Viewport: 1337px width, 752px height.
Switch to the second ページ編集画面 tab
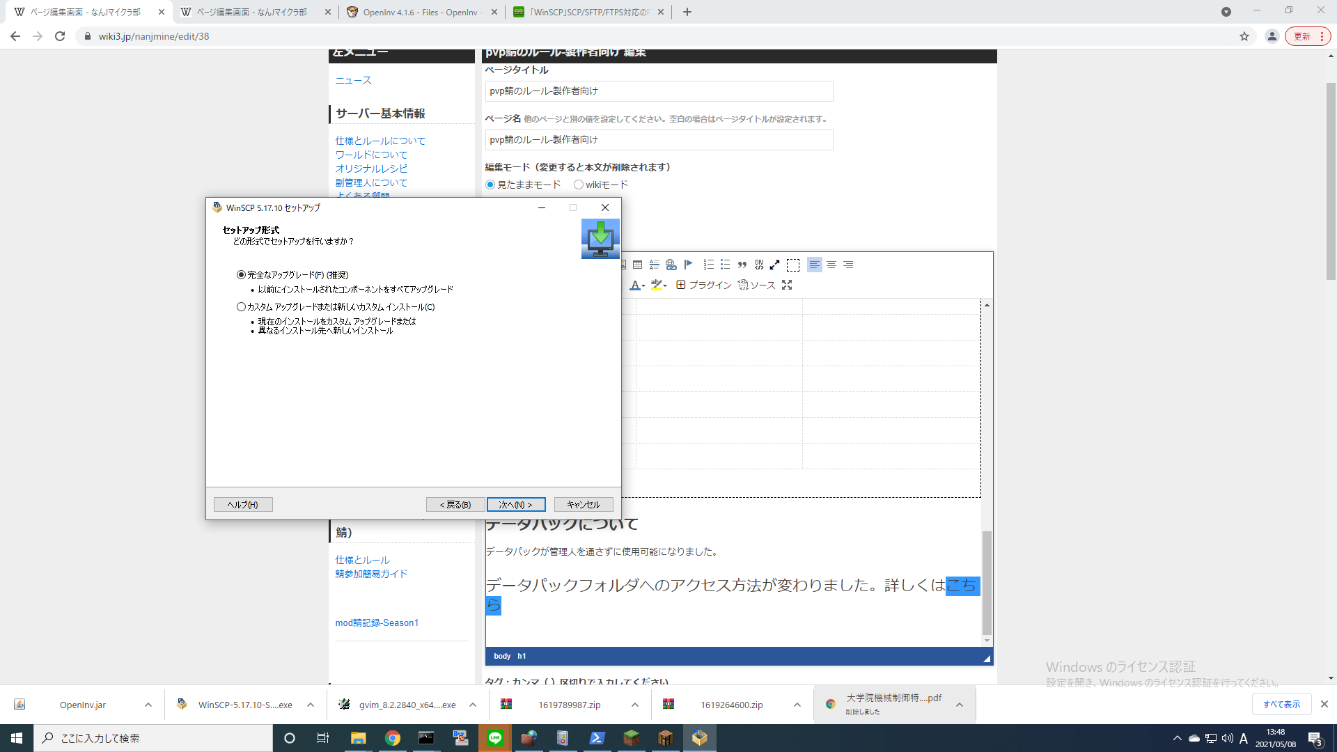(x=254, y=12)
